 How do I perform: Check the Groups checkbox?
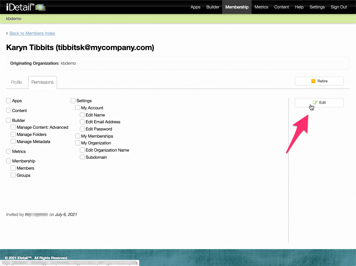[x=13, y=175]
